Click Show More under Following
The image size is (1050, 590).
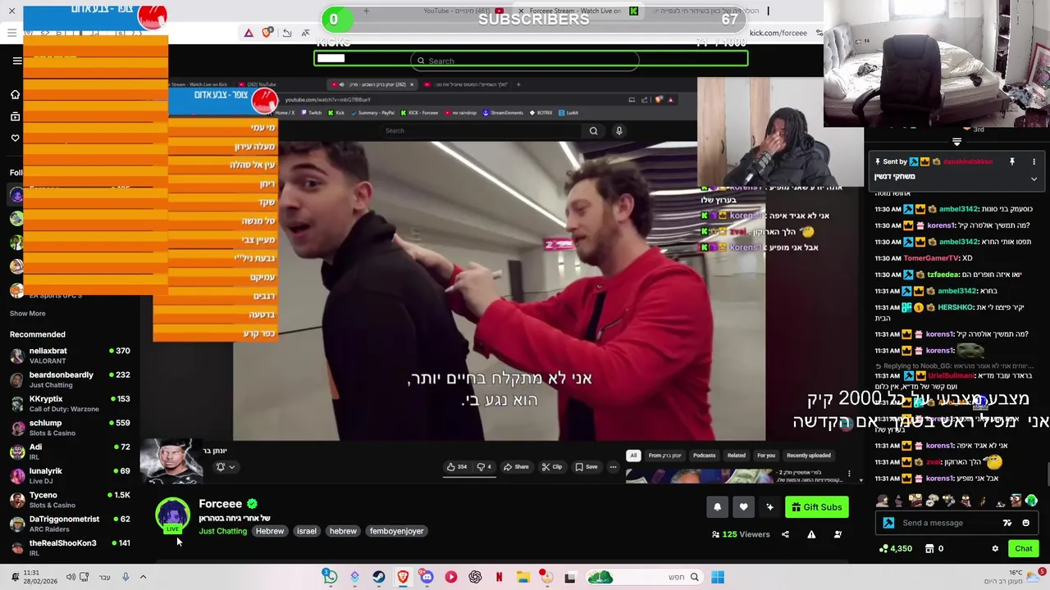pyautogui.click(x=27, y=313)
